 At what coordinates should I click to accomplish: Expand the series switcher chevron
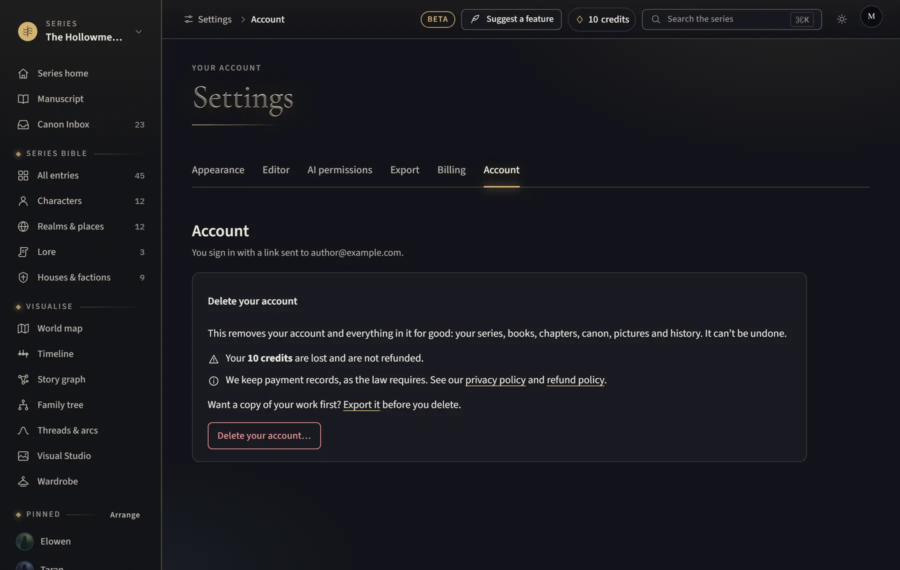138,31
